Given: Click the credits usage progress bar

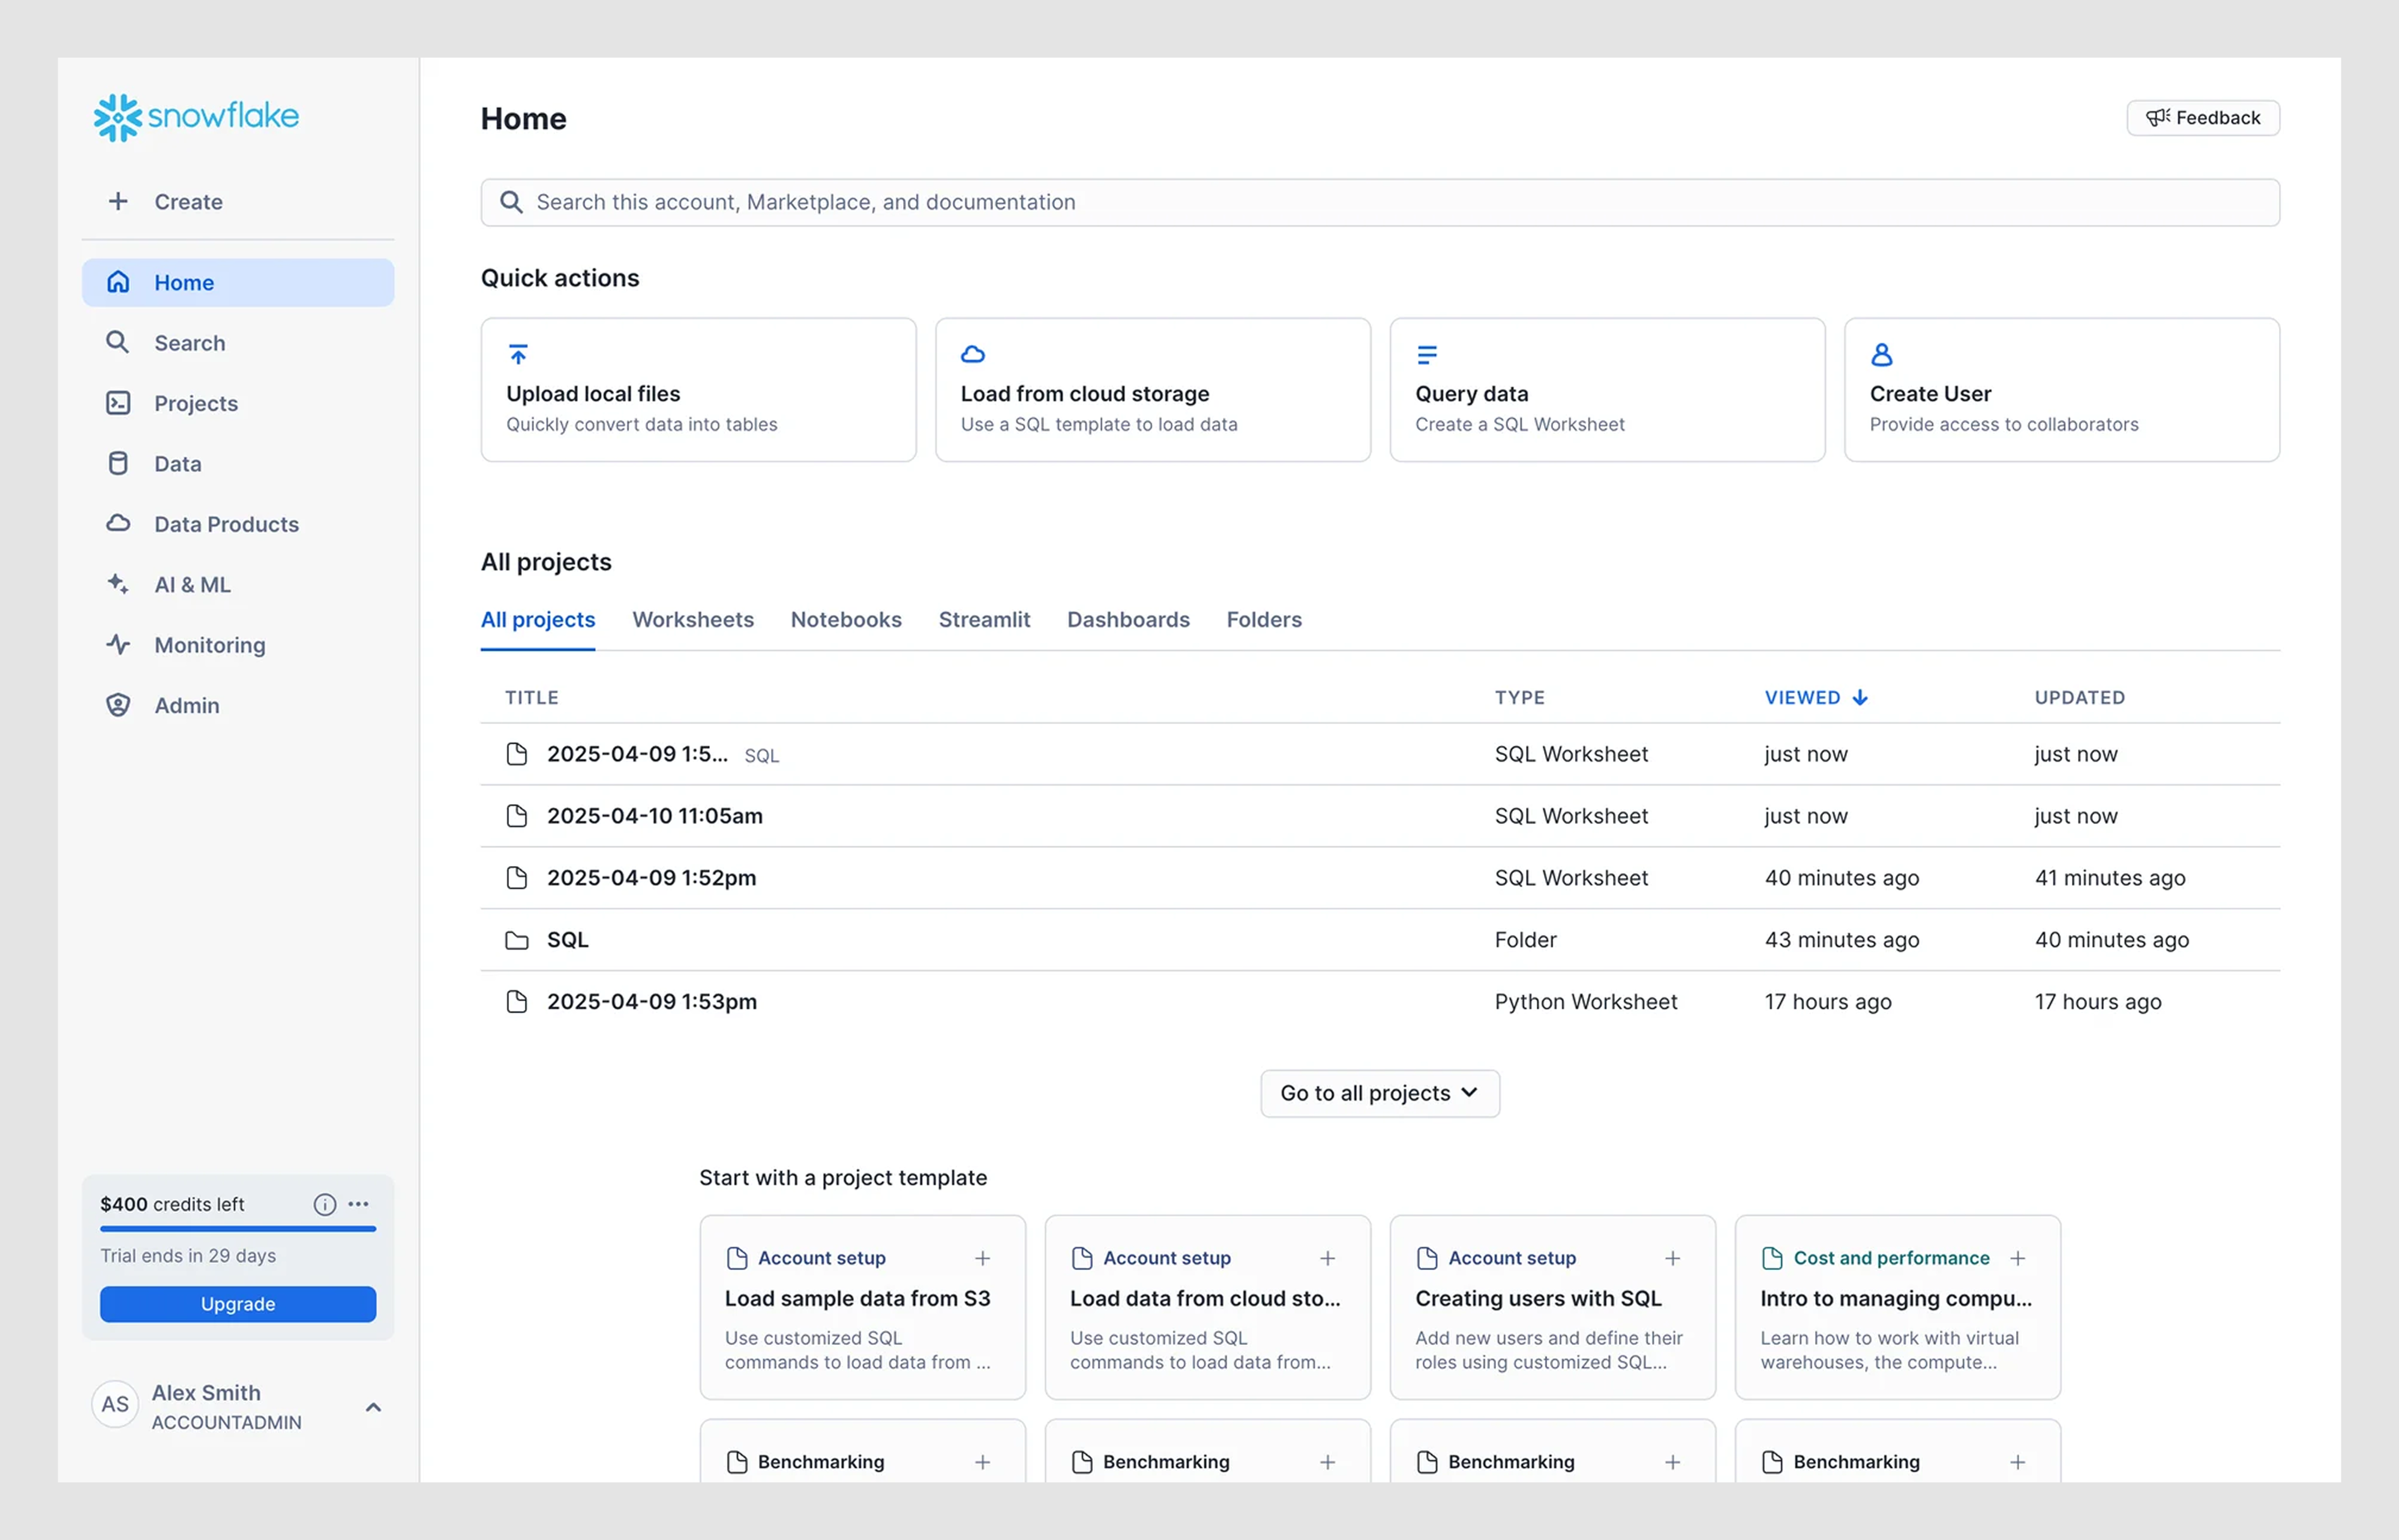Looking at the screenshot, I should click(238, 1229).
